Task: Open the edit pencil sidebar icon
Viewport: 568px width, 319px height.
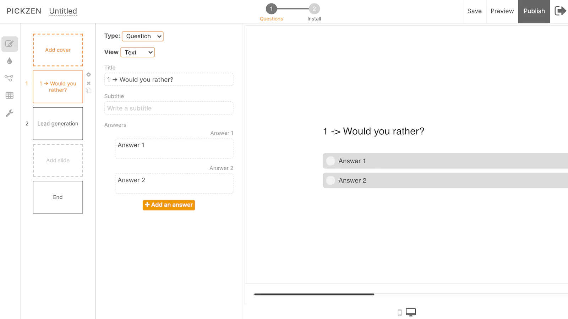Action: [10, 44]
